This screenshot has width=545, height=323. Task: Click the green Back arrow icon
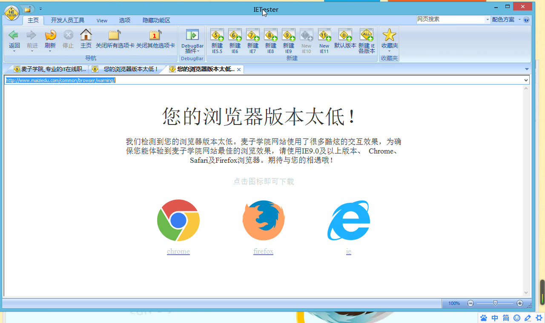click(14, 35)
